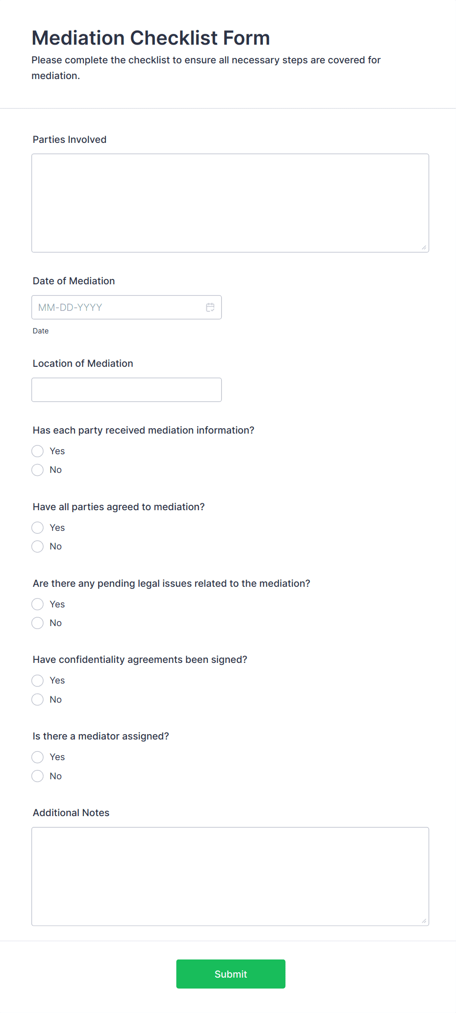Choose Yes for pending legal issues

click(38, 604)
